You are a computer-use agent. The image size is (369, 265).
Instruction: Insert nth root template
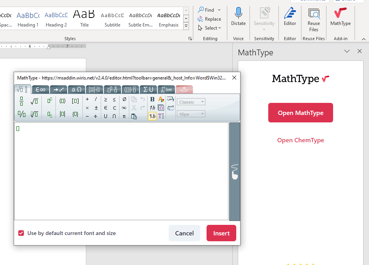34,114
